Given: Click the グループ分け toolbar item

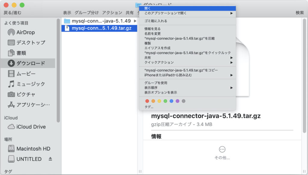Looking at the screenshot, I should click(x=87, y=13).
